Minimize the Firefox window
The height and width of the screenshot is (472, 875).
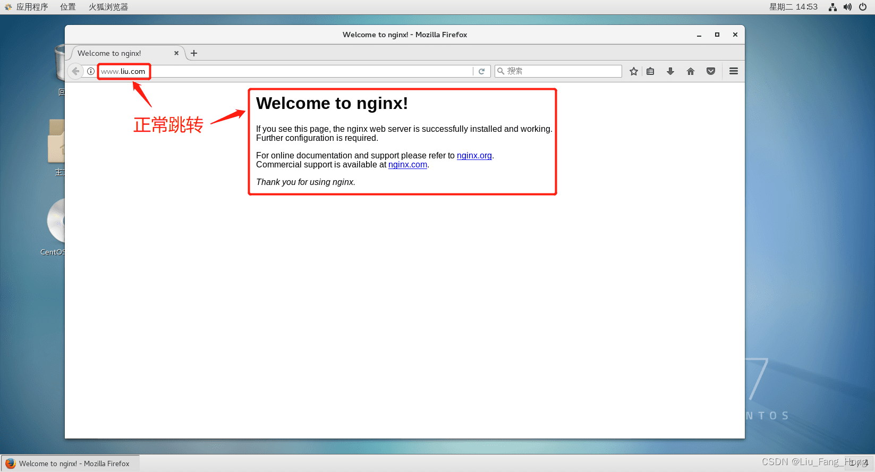[699, 35]
